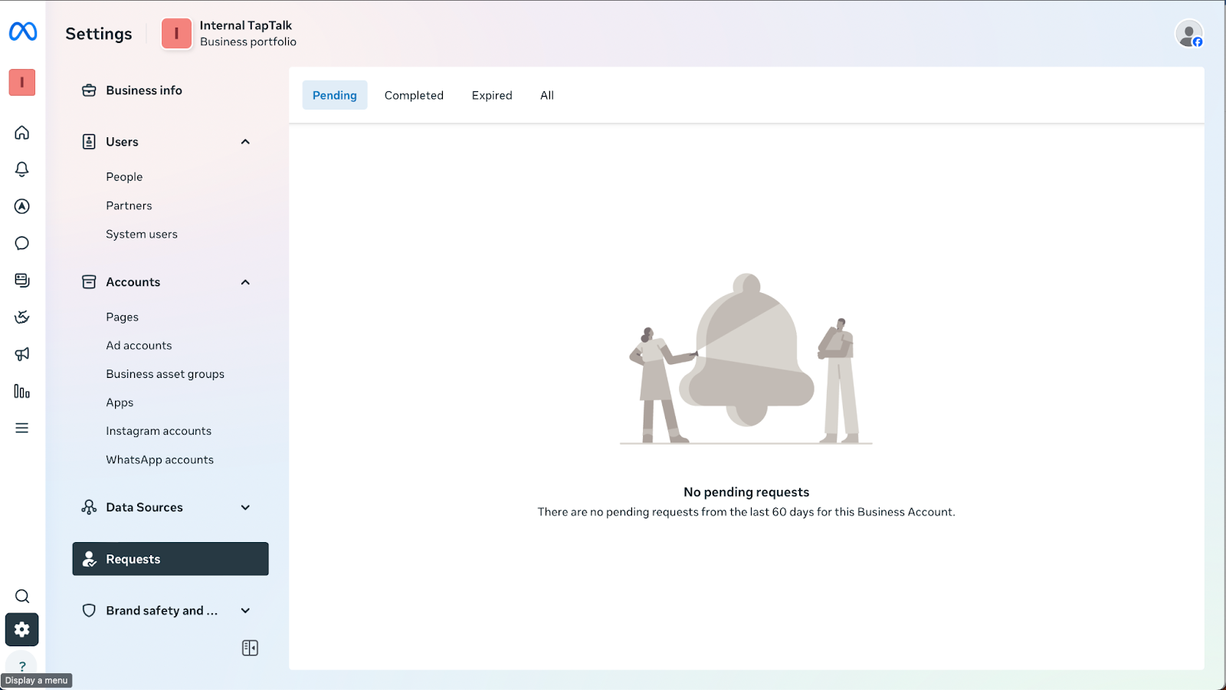This screenshot has height=690, width=1226.
Task: Open the Notifications bell icon
Action: (22, 169)
